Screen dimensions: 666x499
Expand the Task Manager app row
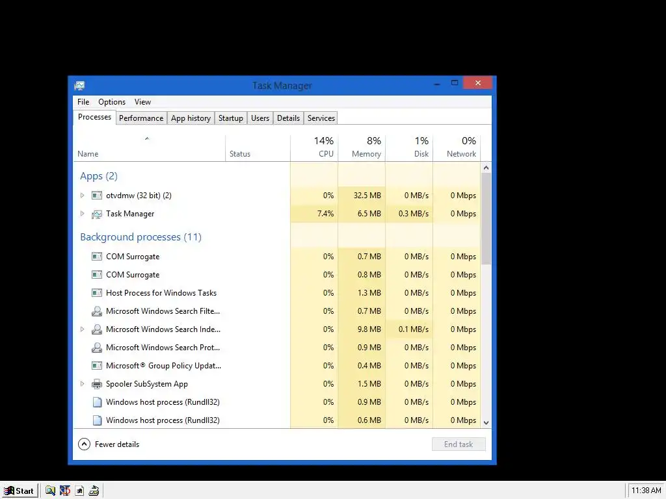coord(83,214)
